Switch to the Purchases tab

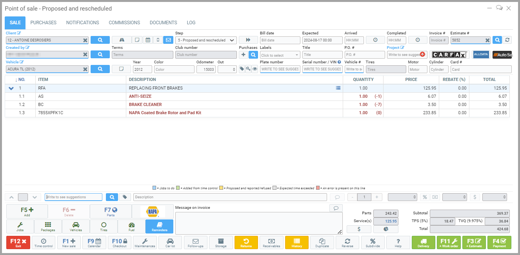pos(43,23)
